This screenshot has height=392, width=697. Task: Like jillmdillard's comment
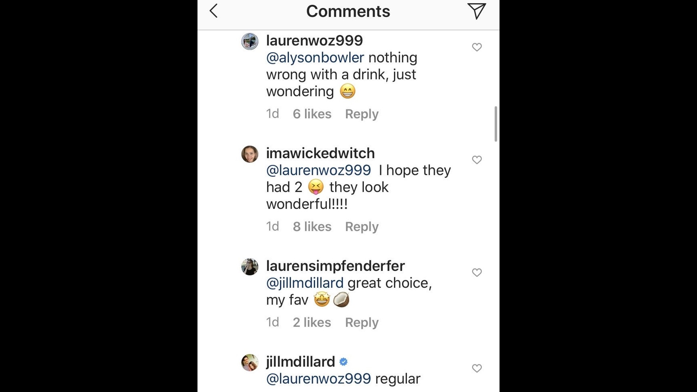(477, 368)
